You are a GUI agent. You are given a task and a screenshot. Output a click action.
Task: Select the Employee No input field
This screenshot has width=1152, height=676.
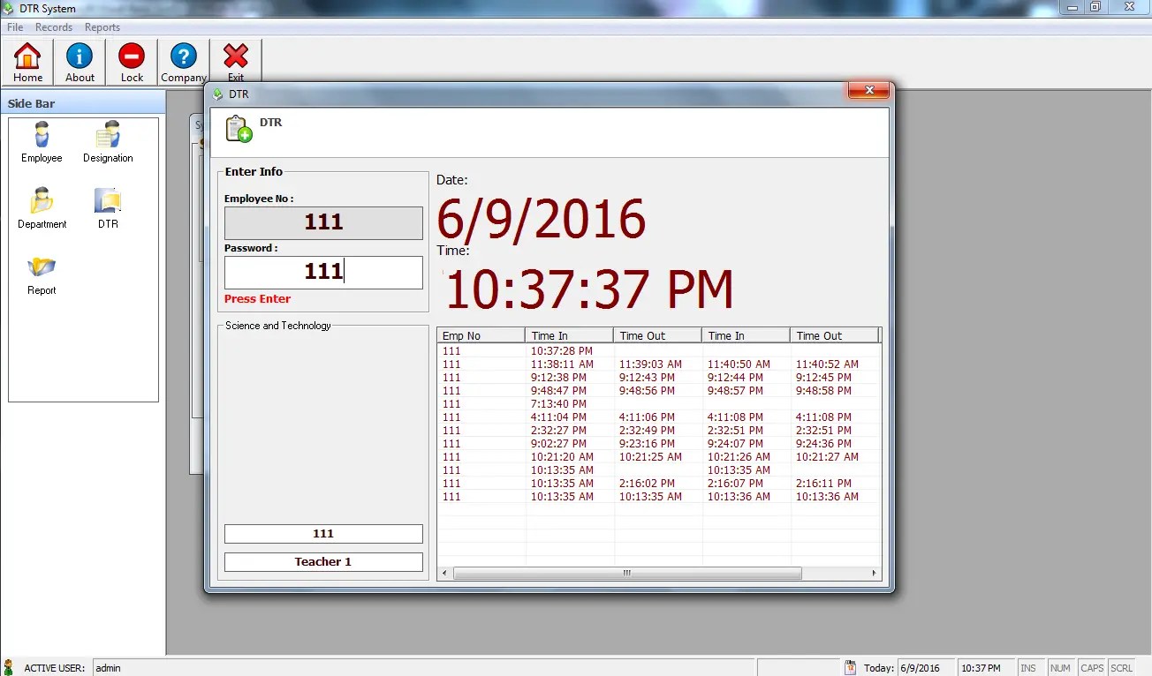tap(322, 223)
